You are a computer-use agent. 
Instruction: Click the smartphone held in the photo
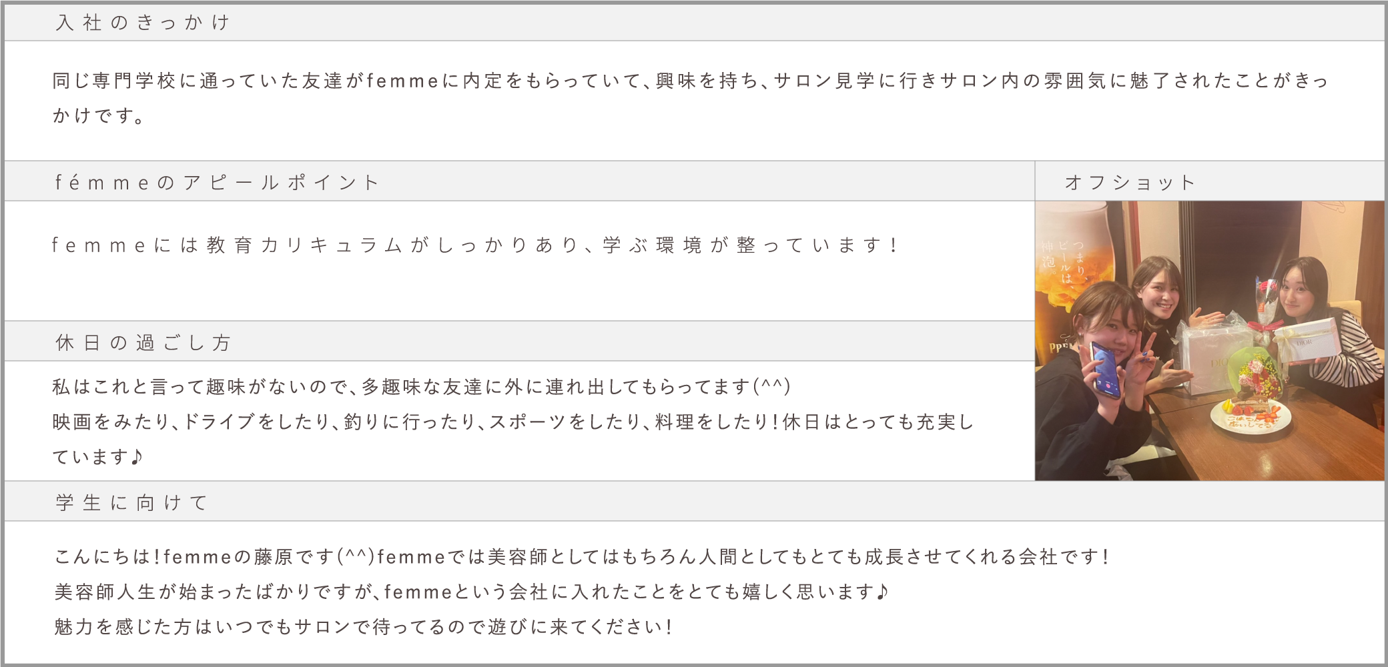[x=1105, y=370]
